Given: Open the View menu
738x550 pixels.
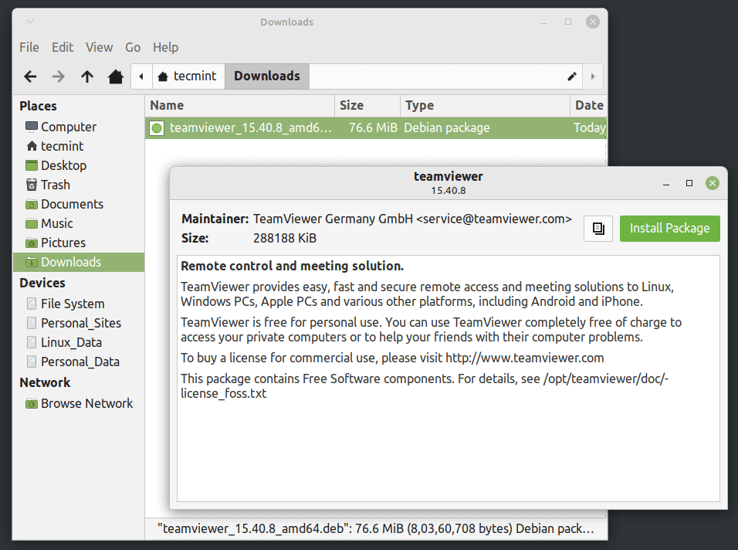Looking at the screenshot, I should tap(99, 47).
